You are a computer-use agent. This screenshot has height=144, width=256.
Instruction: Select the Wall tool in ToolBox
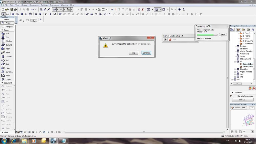[x=7, y=33]
